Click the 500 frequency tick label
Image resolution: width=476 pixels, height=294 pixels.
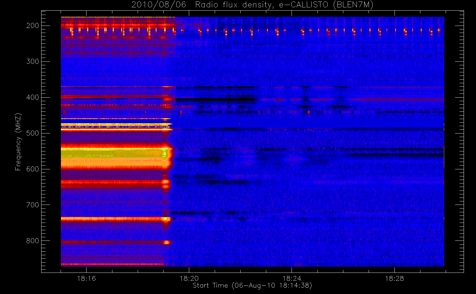pos(32,133)
